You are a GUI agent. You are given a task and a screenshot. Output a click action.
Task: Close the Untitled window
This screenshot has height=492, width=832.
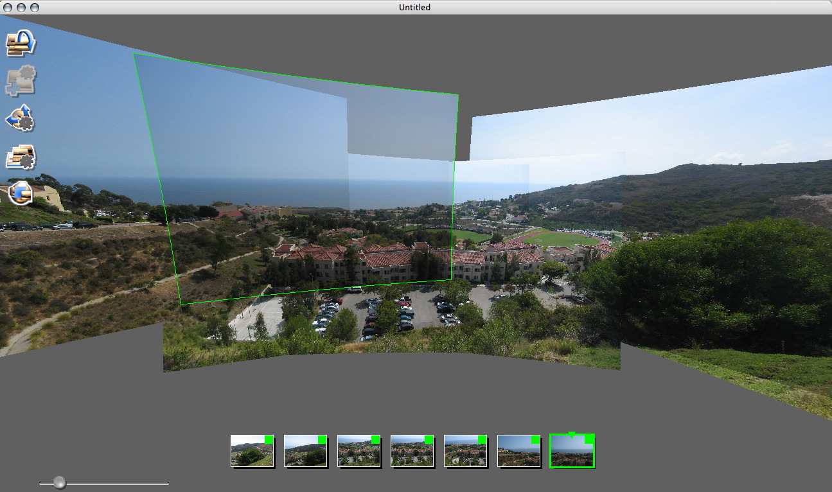[x=8, y=7]
